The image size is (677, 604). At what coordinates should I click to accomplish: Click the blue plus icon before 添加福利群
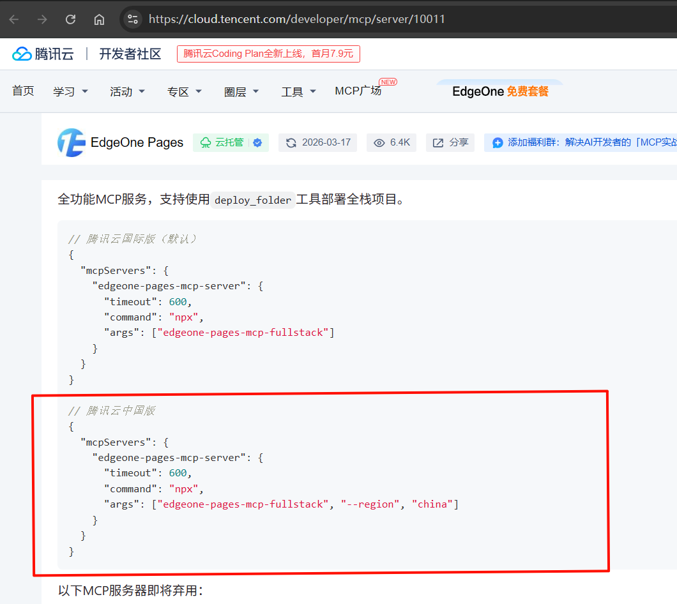point(498,143)
